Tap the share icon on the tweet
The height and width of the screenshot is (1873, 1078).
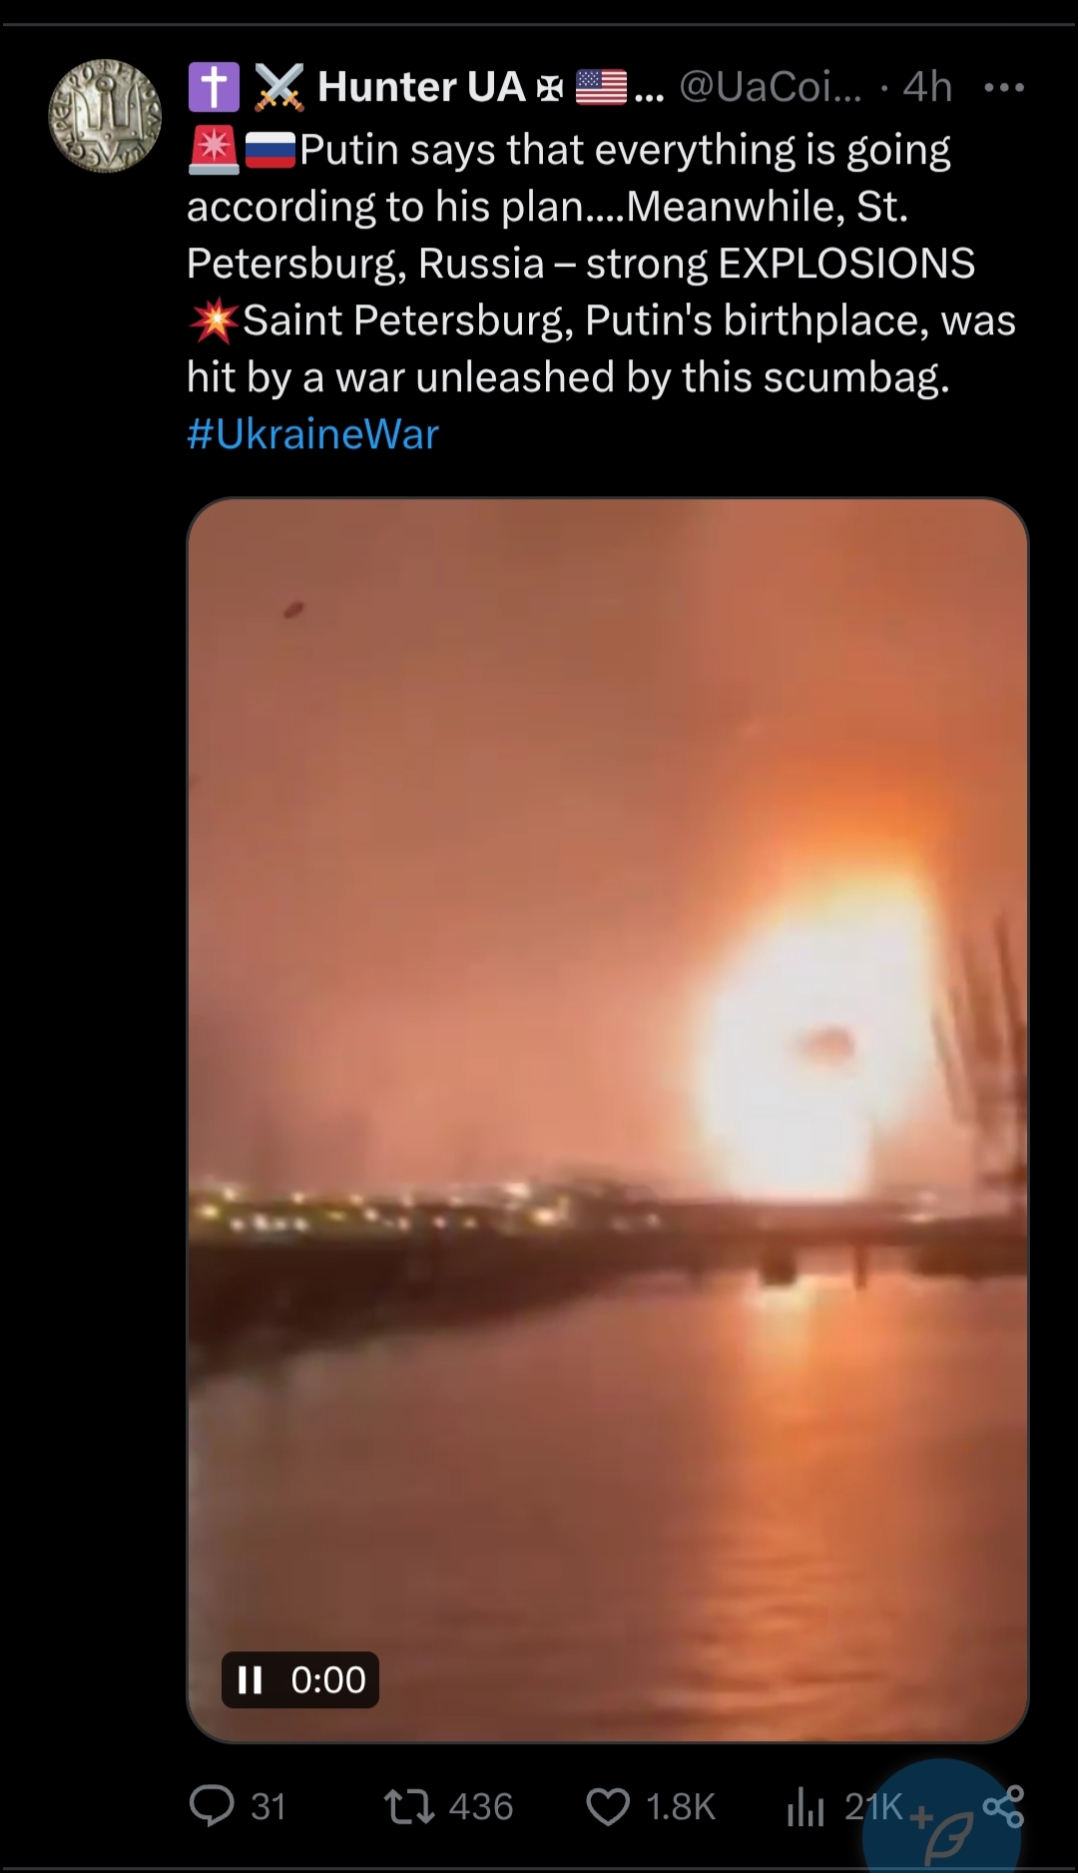(x=1003, y=1806)
